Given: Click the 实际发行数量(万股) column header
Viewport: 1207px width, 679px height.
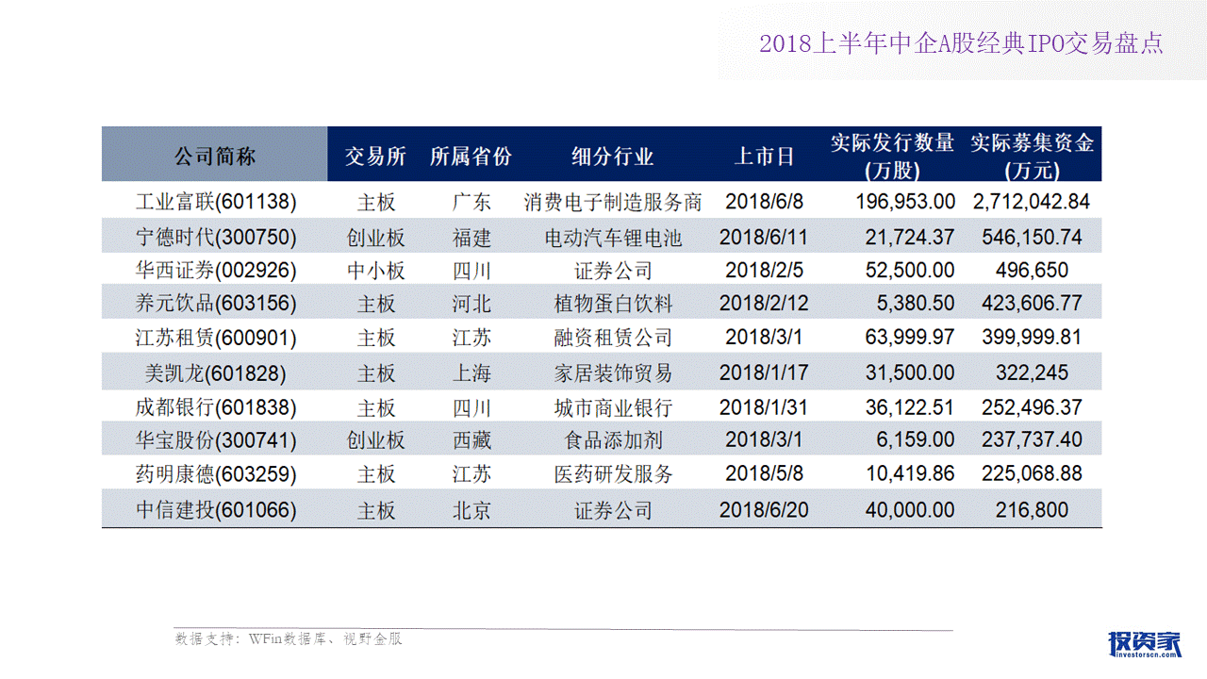Looking at the screenshot, I should (892, 156).
